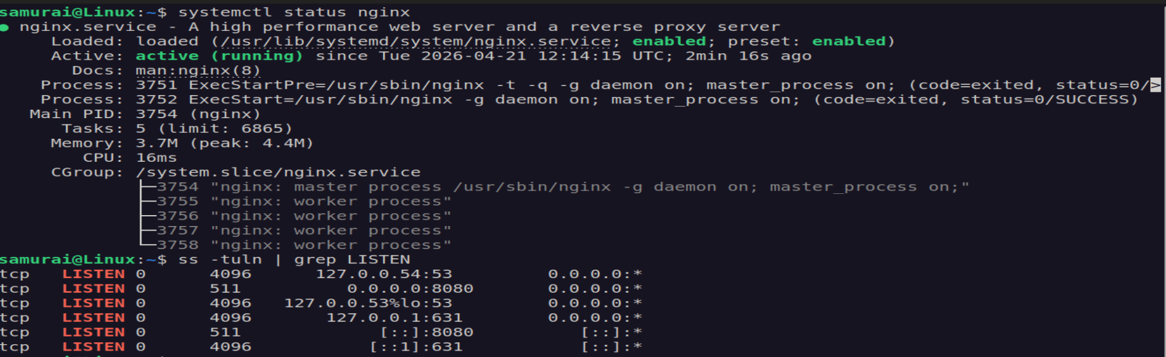Click 'status=0/SUCCESS' on the ExecStart line
The image size is (1166, 357).
(1045, 100)
